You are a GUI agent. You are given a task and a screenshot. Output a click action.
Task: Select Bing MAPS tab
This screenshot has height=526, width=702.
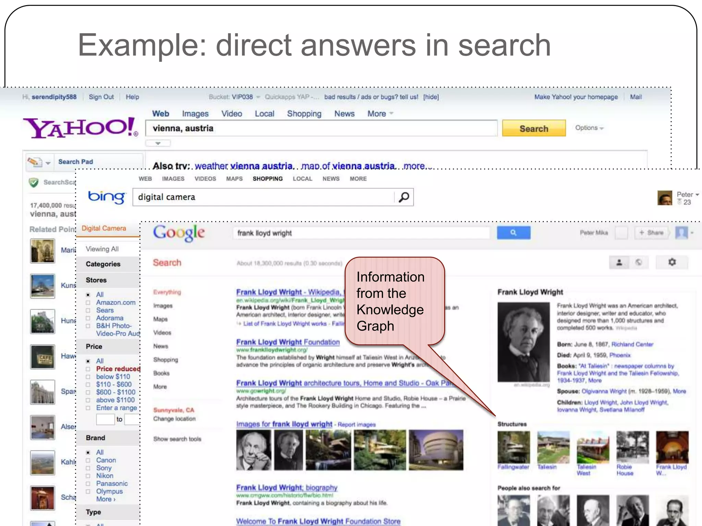[x=234, y=179]
